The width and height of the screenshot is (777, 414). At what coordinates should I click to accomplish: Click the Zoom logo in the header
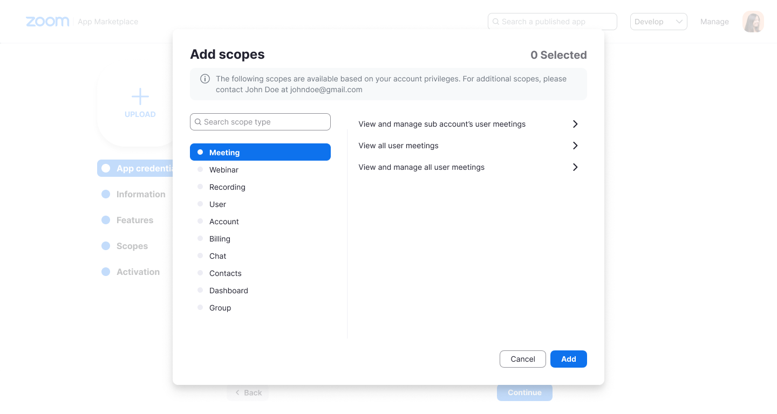tap(47, 21)
